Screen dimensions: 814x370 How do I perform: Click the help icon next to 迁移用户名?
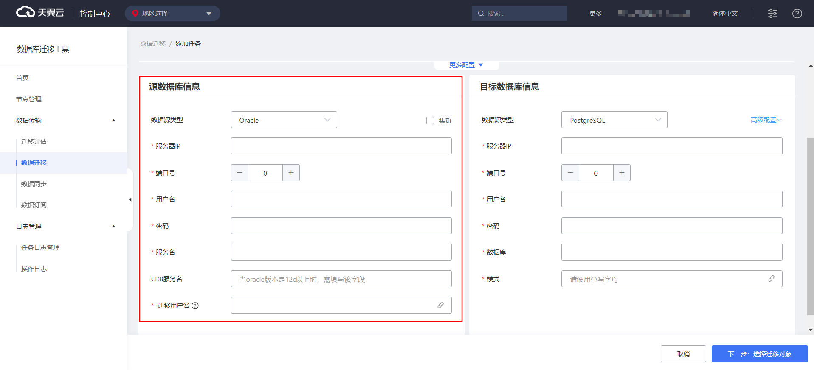[195, 306]
